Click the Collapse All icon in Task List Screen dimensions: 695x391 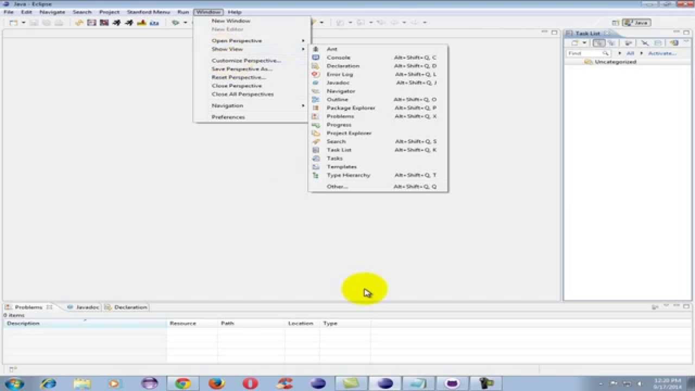(x=658, y=43)
